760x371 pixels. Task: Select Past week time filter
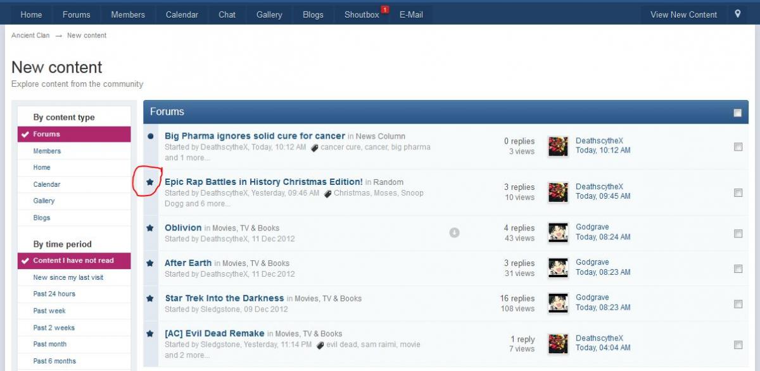tap(49, 311)
